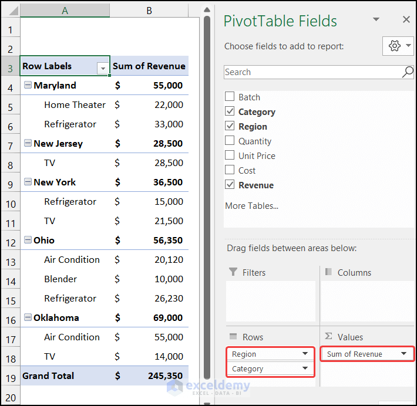Click the Values sigma icon
Viewport: 417px width, 406px height.
328,336
